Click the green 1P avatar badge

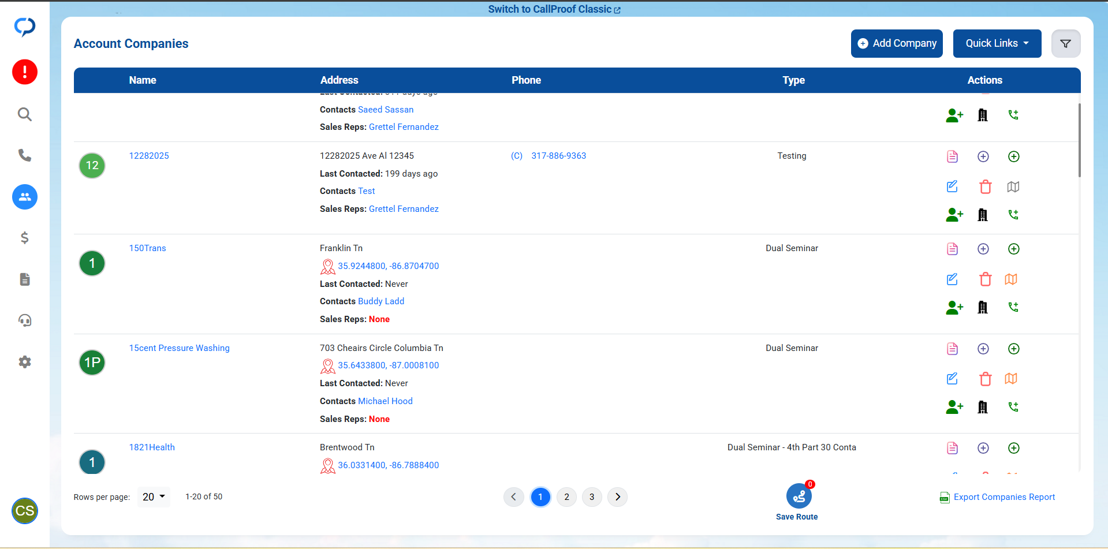[x=92, y=363]
